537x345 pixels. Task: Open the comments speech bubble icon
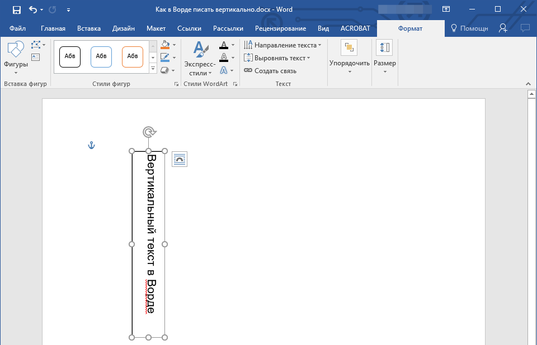[525, 28]
